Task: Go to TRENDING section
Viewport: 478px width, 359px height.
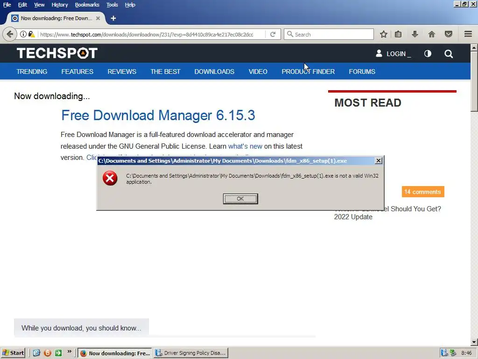Action: click(x=32, y=72)
